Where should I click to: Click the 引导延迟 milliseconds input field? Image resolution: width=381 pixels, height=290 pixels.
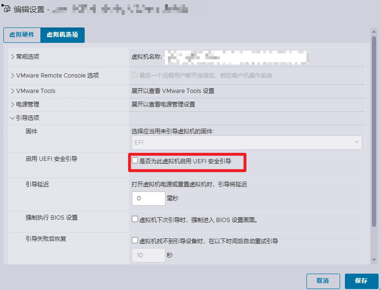[148, 198]
